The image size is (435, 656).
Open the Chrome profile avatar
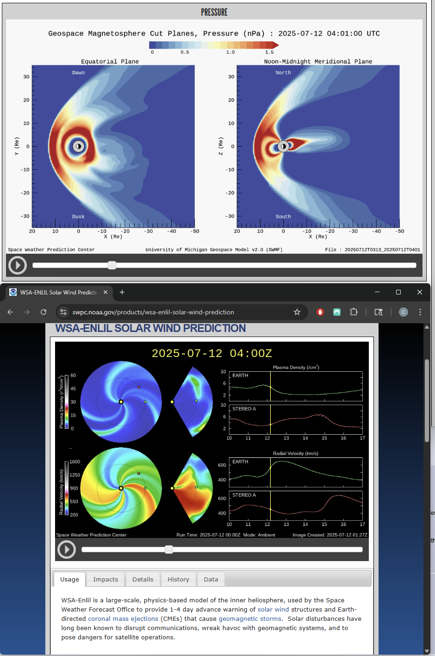coord(404,312)
